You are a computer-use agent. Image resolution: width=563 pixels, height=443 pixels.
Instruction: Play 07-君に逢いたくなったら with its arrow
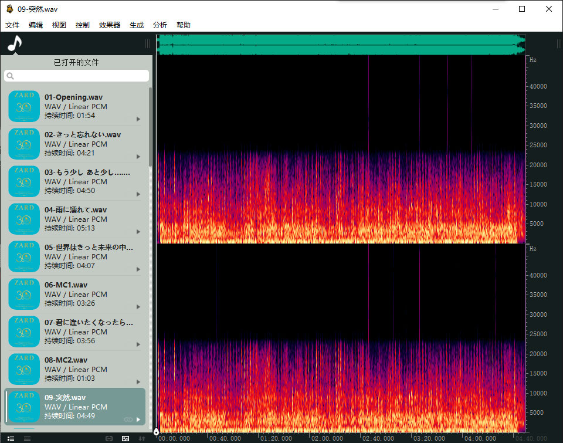pos(138,344)
